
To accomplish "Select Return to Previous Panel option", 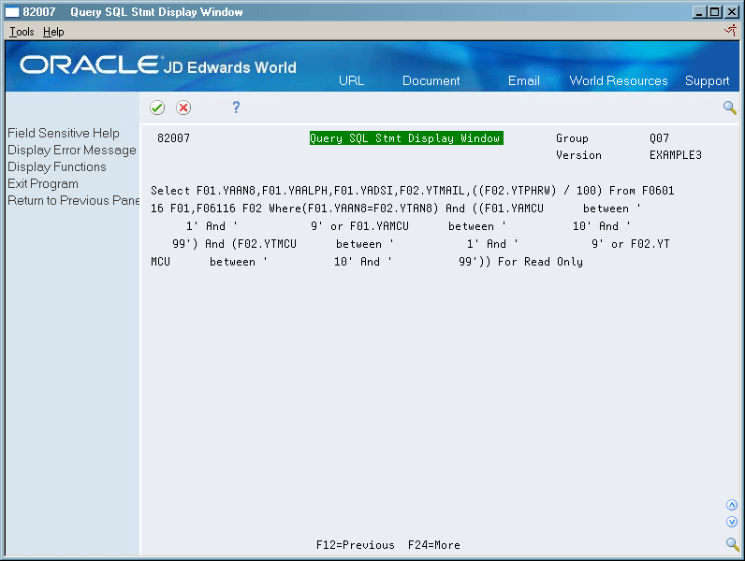I will pos(74,201).
